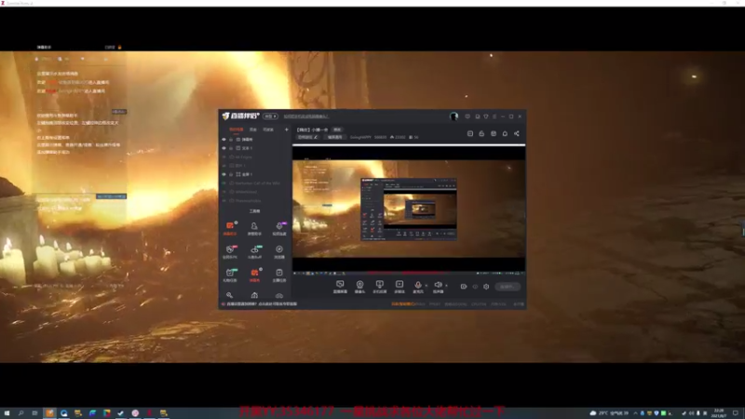
Task: Open red tool icon left of person icon
Action: click(230, 228)
